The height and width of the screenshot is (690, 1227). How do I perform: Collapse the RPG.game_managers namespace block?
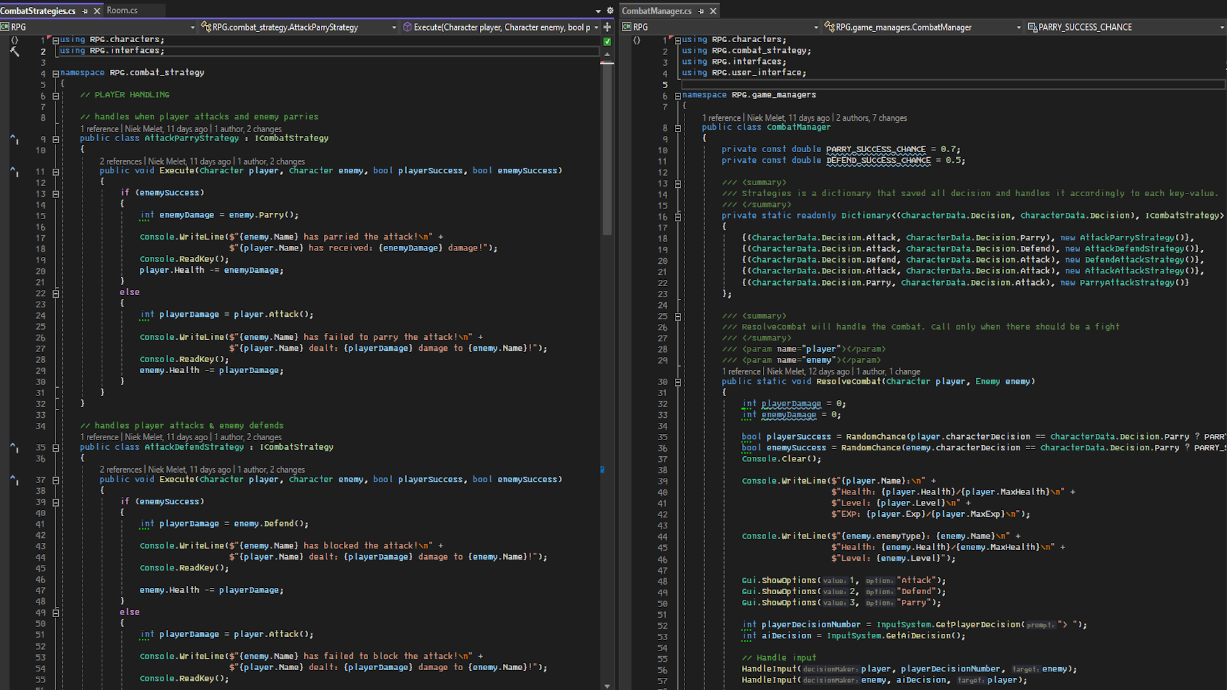677,96
